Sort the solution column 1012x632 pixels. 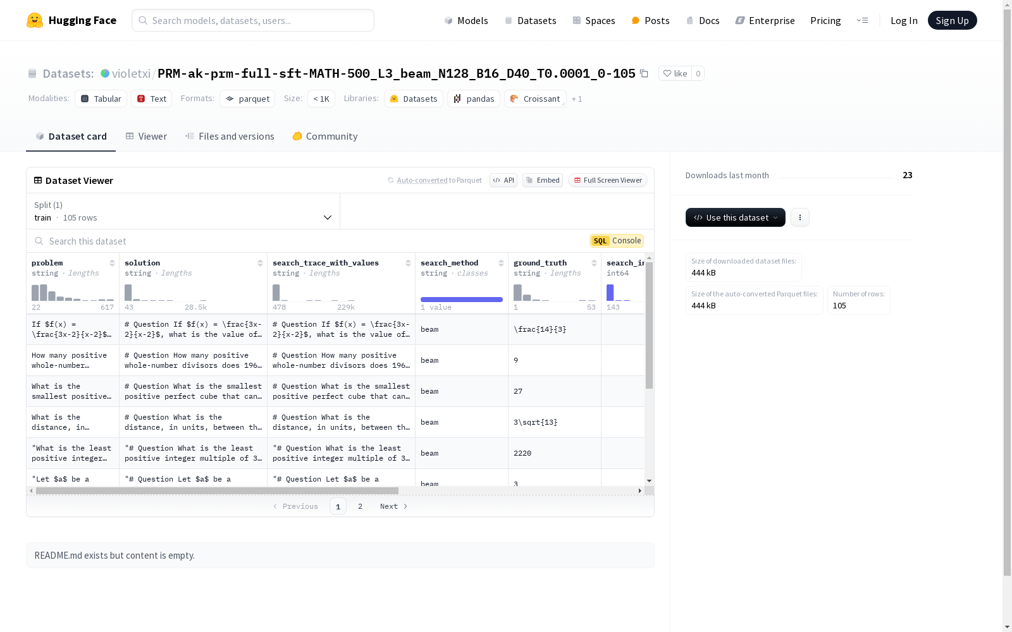pos(260,263)
